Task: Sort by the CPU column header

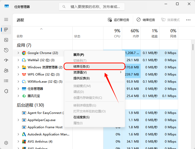Action: click(113, 33)
